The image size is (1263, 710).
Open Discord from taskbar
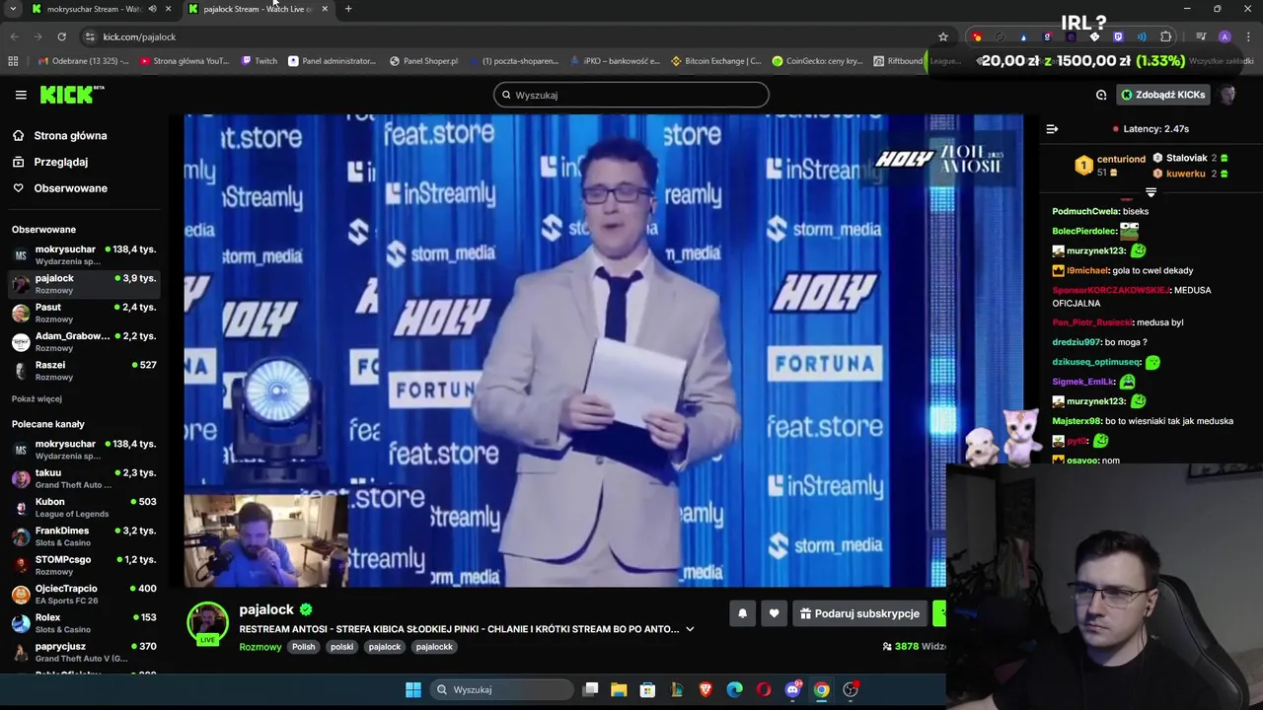792,689
